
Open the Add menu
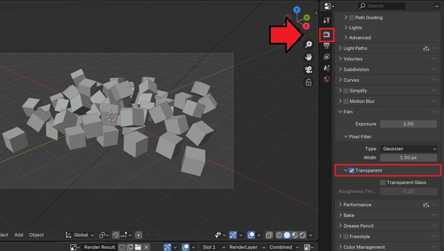point(19,235)
